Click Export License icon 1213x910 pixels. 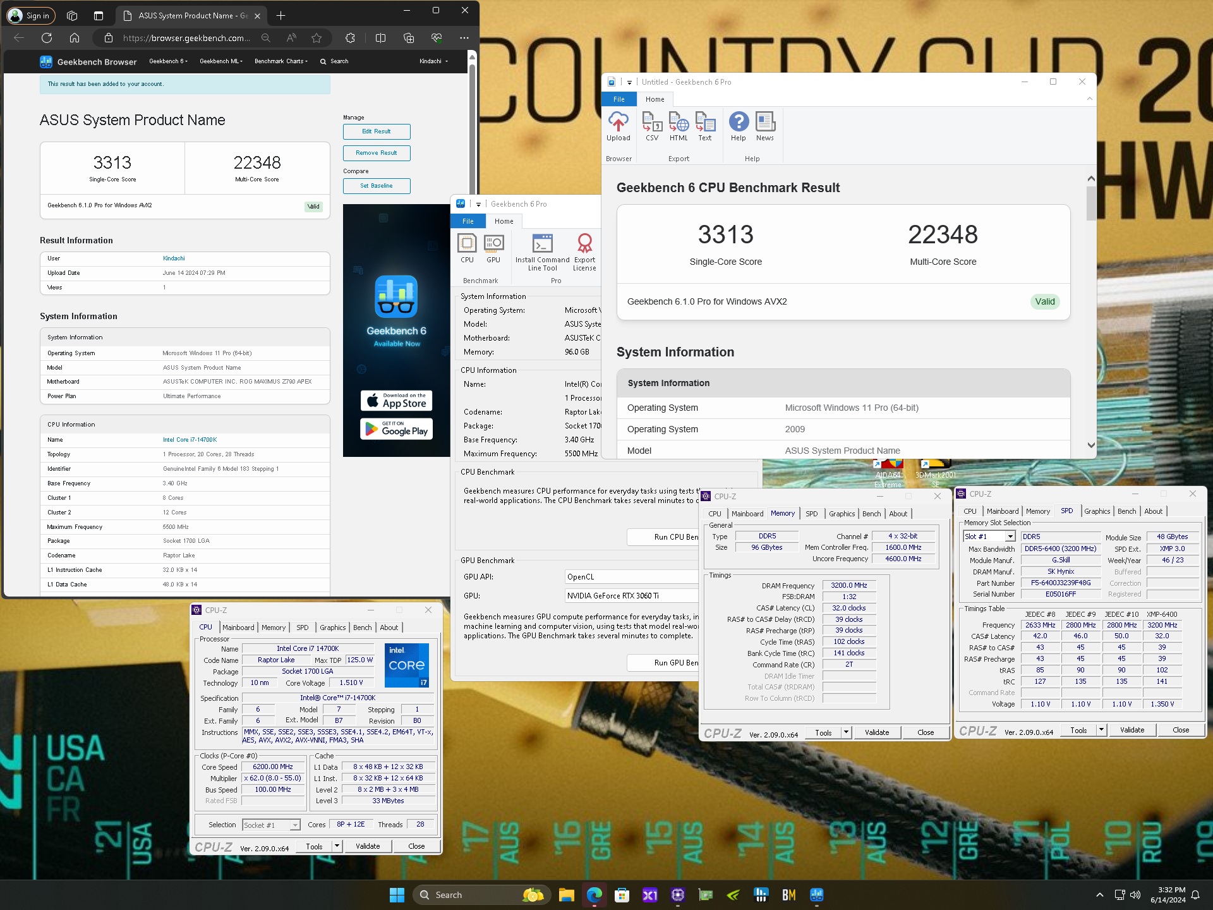[584, 252]
